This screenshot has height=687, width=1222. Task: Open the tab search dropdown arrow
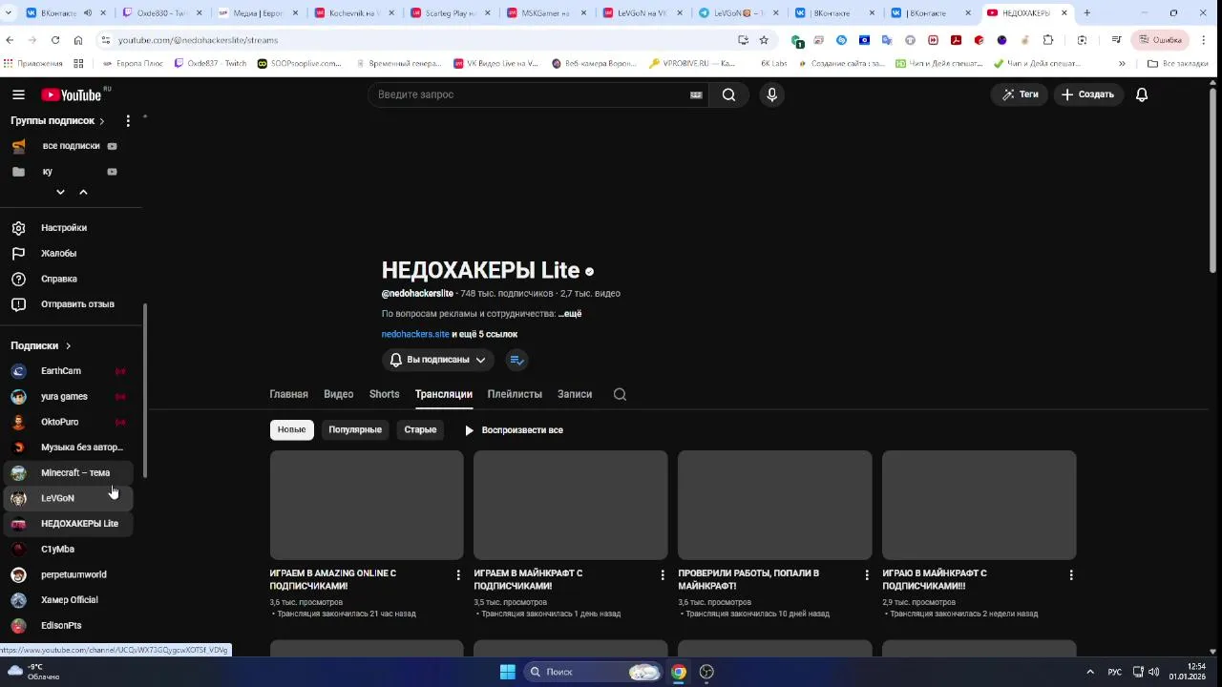[10, 12]
